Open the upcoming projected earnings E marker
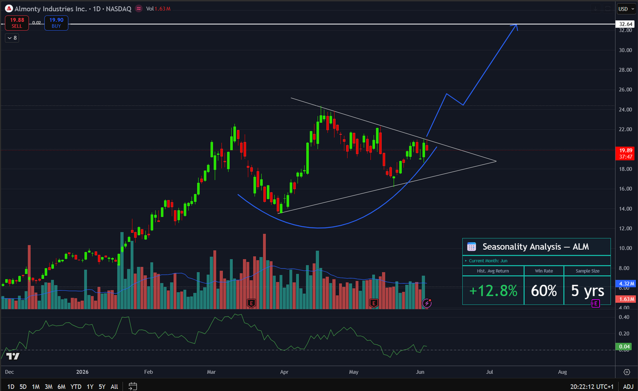 (x=596, y=303)
